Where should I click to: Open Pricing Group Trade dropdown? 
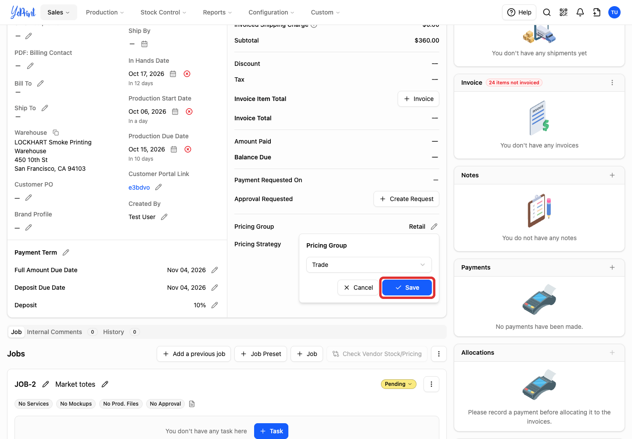(x=369, y=265)
